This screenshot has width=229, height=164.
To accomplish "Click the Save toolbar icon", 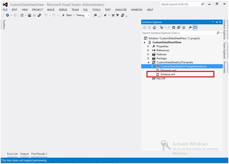I will pyautogui.click(x=34, y=15).
